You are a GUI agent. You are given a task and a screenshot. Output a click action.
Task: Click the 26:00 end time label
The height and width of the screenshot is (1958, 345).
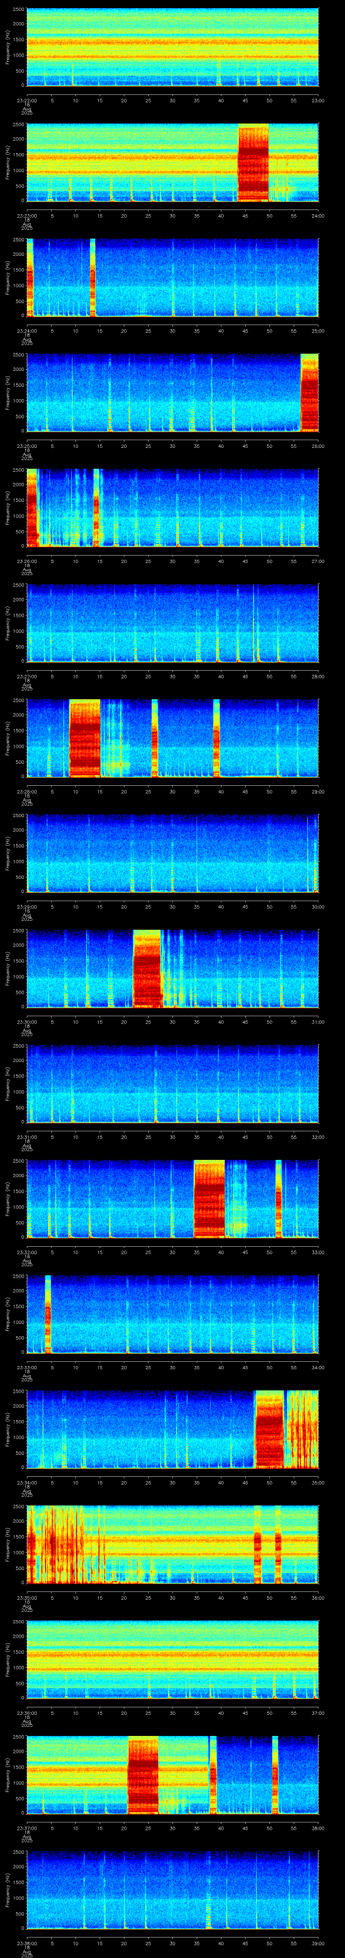(x=318, y=445)
